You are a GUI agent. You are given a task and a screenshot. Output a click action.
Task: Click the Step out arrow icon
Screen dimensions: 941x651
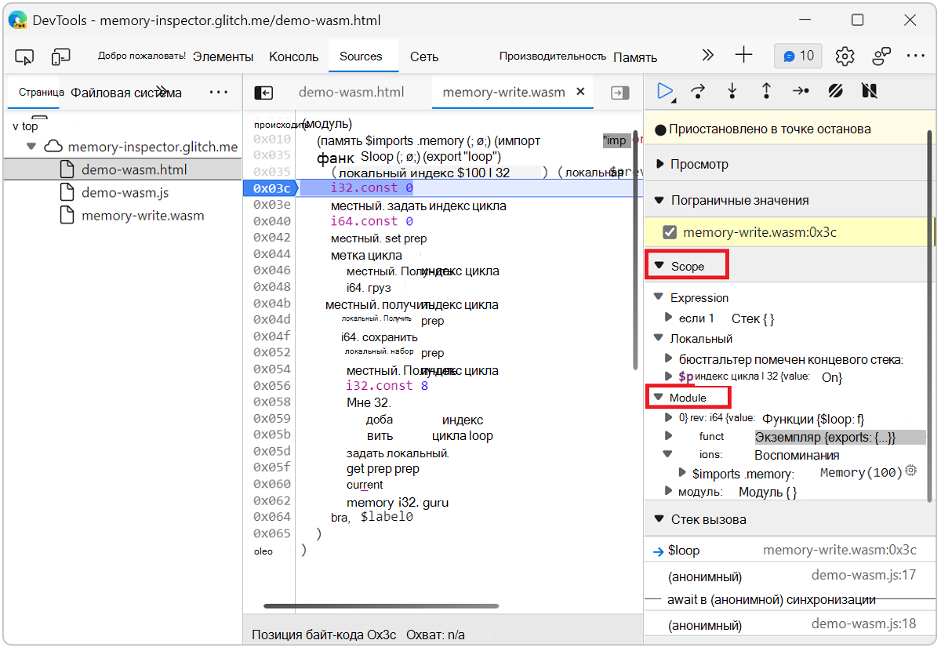point(766,92)
